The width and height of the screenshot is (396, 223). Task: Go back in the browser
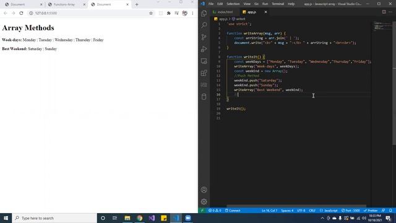pyautogui.click(x=6, y=13)
